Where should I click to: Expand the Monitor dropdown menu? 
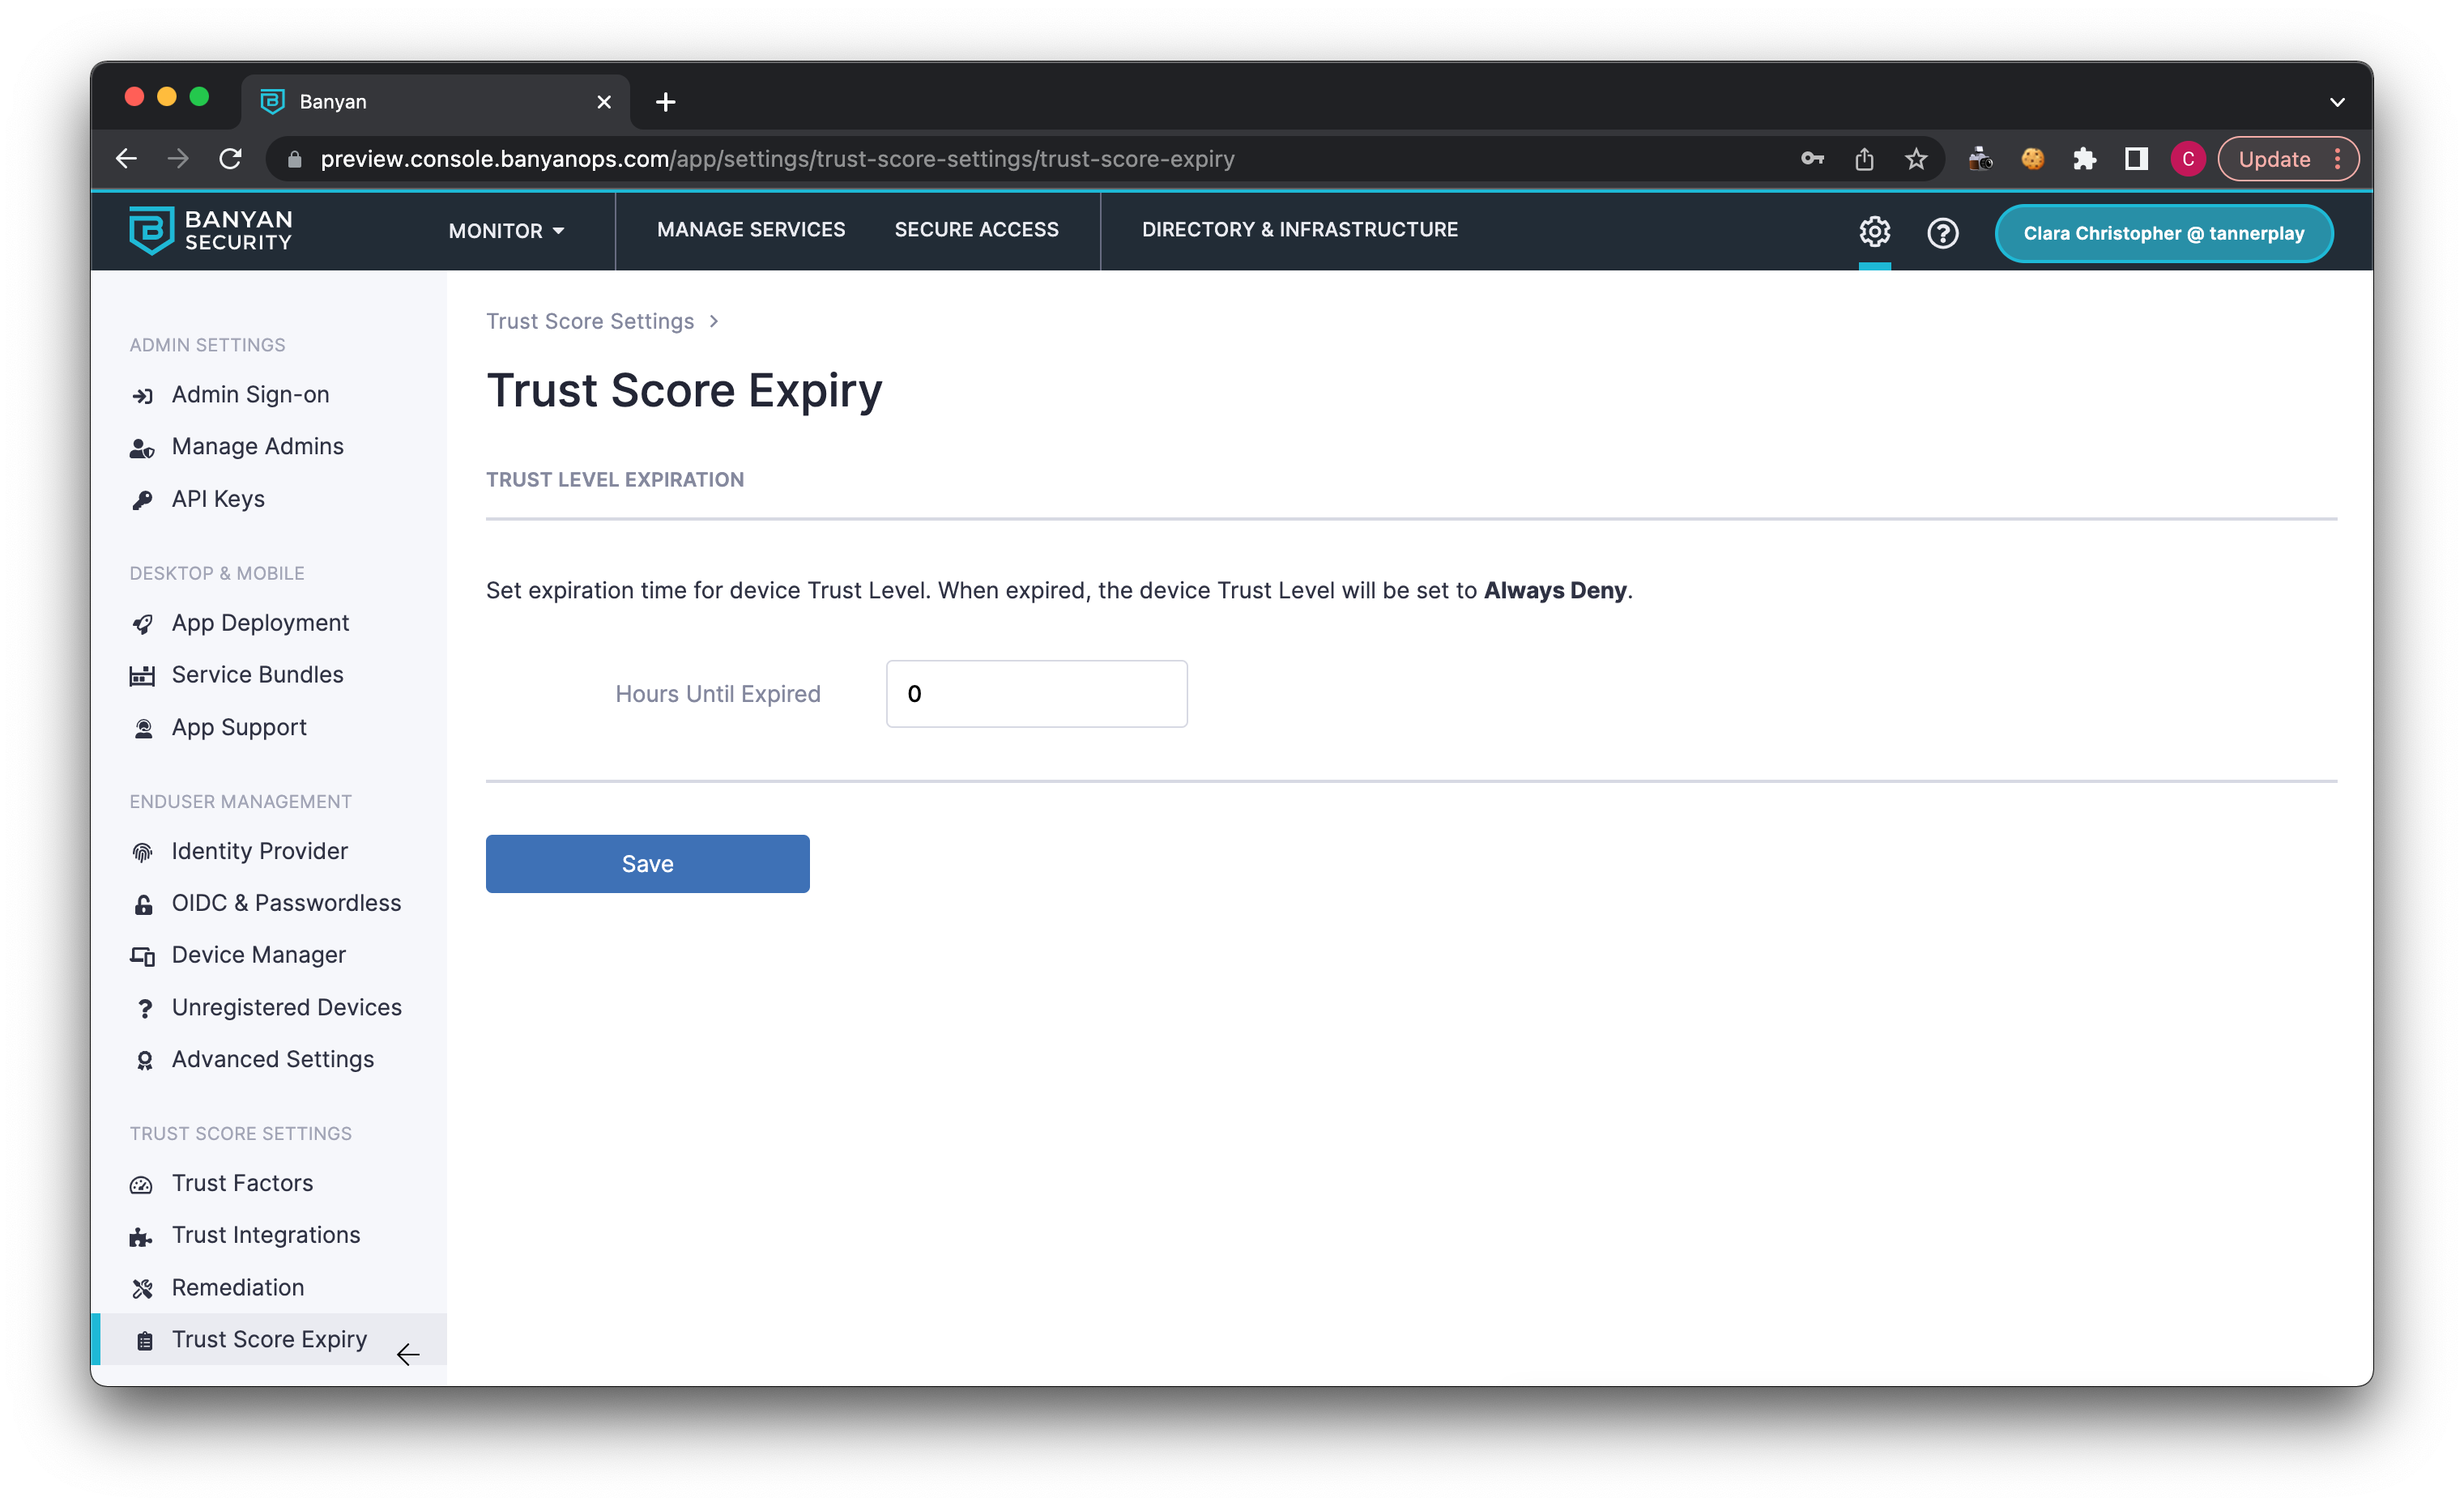[506, 231]
